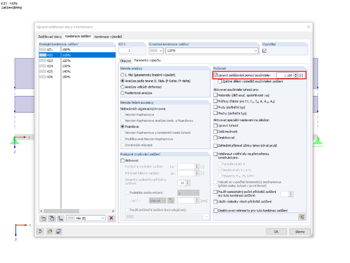The image size is (350, 263).
Task: Cancel the dialog with Storno
Action: tap(300, 232)
